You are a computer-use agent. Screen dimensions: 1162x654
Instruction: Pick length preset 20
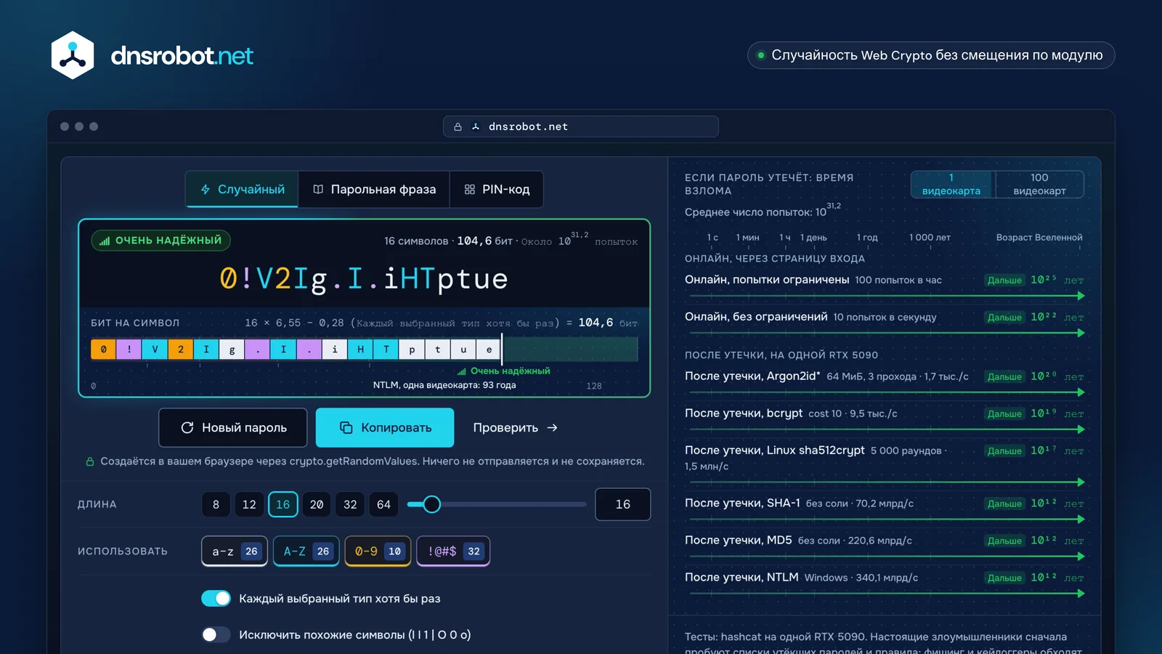[317, 504]
